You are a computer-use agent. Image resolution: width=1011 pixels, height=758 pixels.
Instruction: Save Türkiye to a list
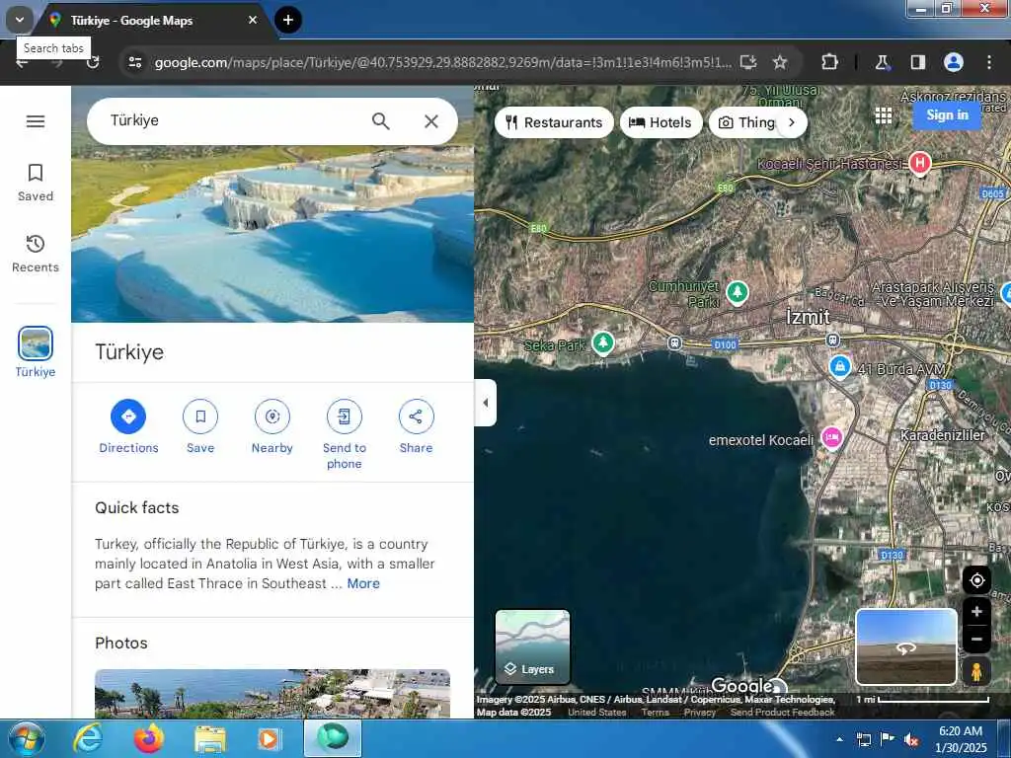(x=200, y=427)
